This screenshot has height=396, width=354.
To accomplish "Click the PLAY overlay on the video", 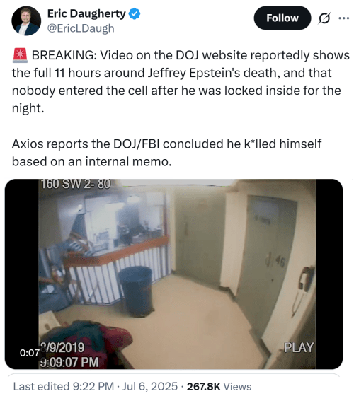I will (x=299, y=347).
